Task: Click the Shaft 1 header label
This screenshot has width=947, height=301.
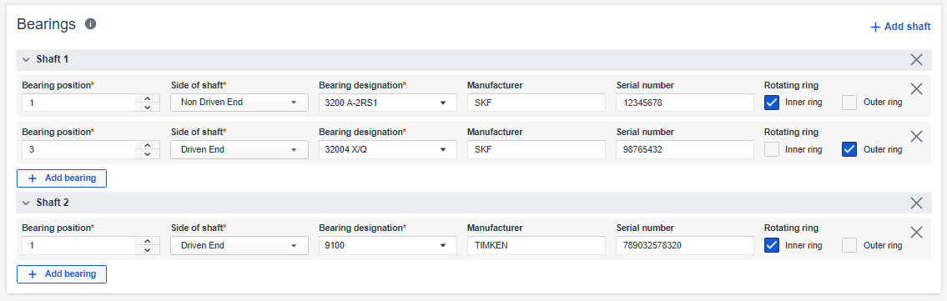Action: click(53, 60)
